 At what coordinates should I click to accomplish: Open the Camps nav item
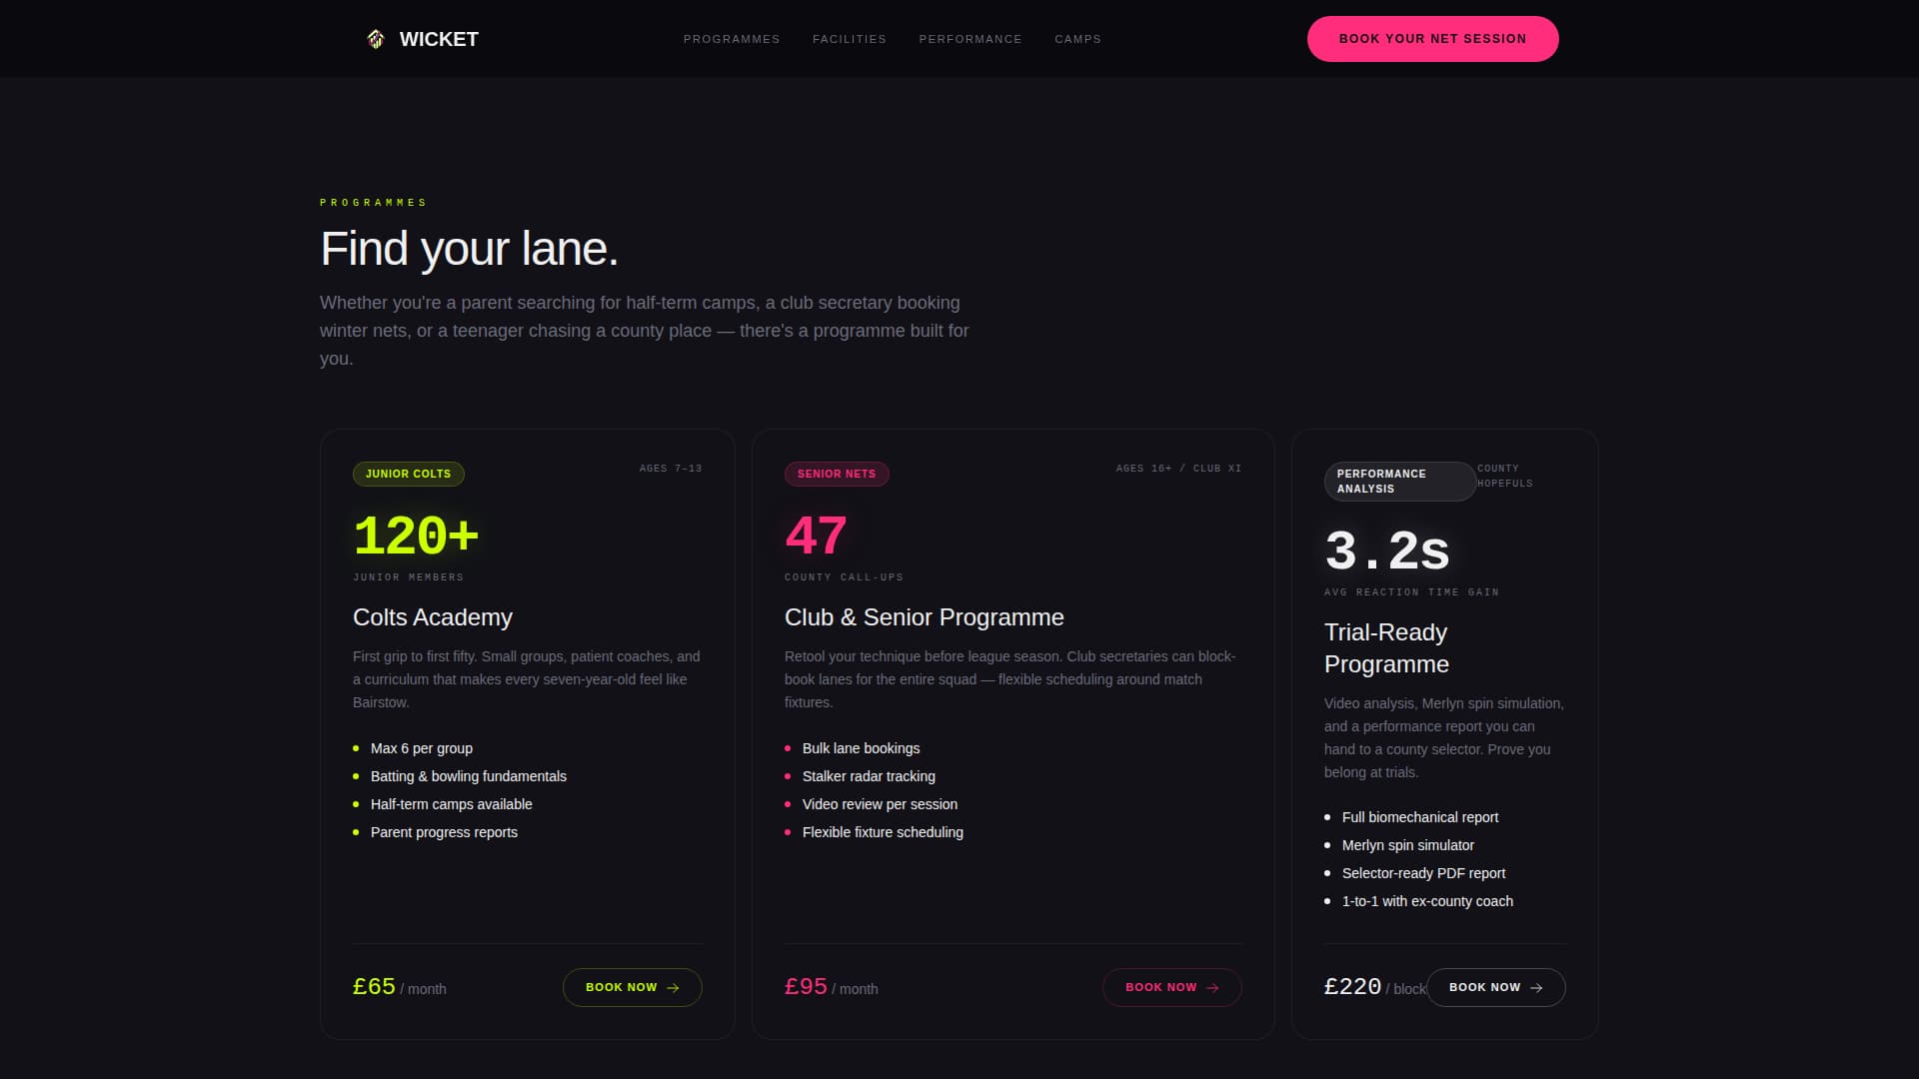click(x=1077, y=39)
